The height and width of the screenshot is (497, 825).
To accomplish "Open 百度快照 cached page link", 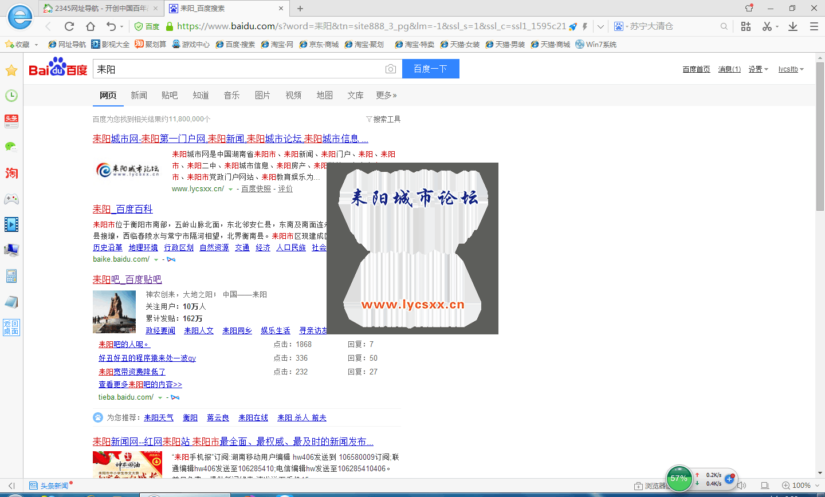I will (x=256, y=189).
